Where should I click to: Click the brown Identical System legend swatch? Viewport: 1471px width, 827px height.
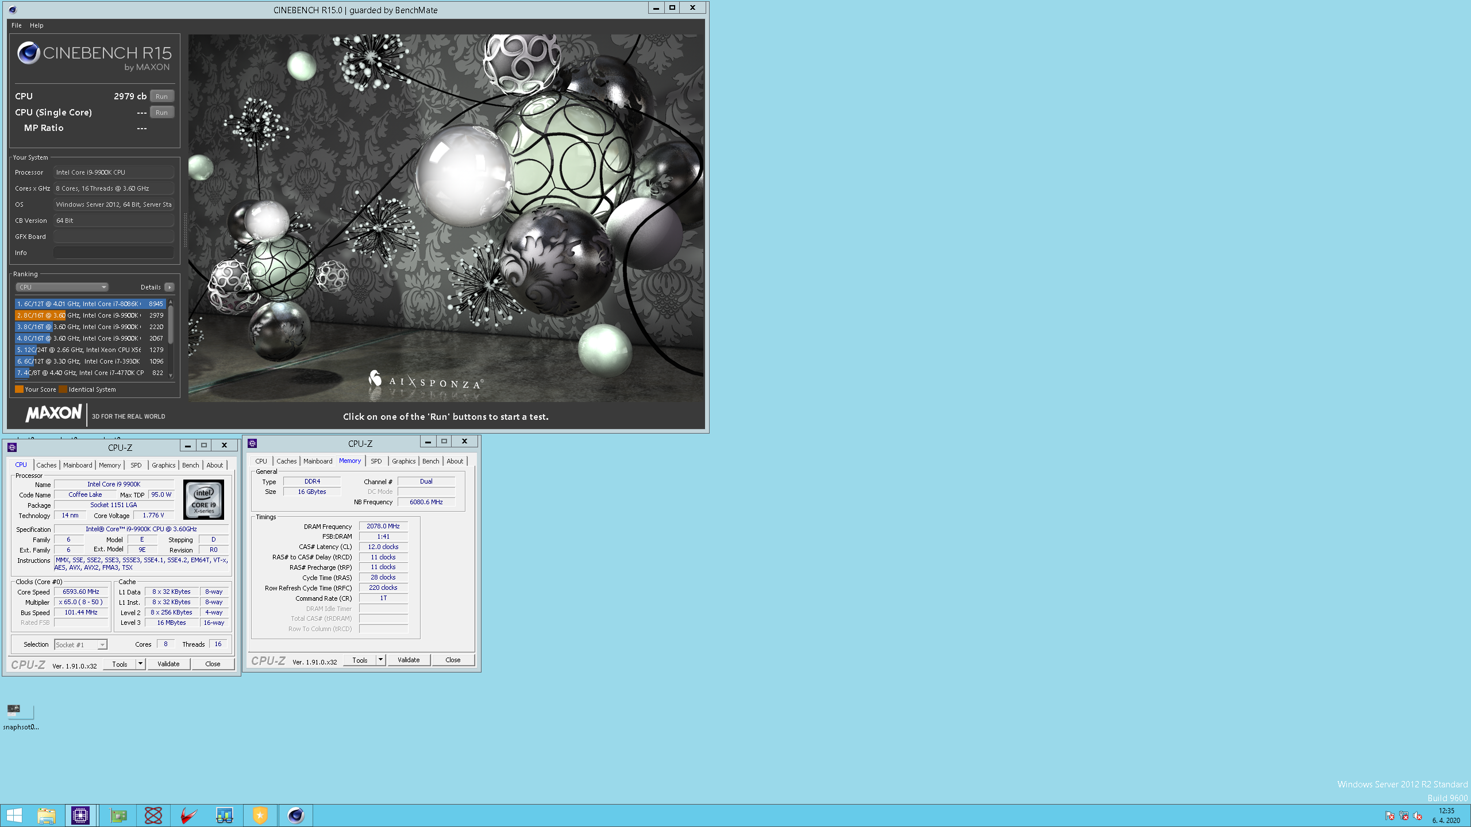click(x=63, y=389)
